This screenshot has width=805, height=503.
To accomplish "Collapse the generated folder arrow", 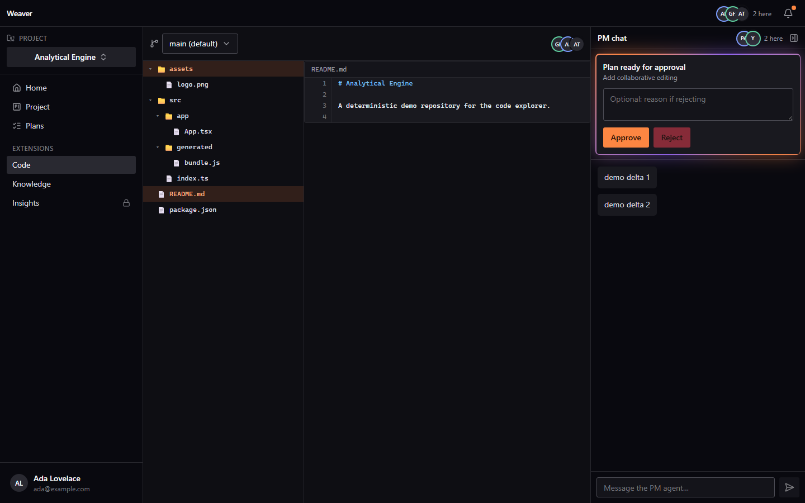I will (158, 148).
